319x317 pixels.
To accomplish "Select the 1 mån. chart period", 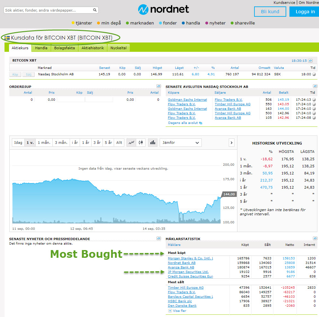I will point(44,143).
